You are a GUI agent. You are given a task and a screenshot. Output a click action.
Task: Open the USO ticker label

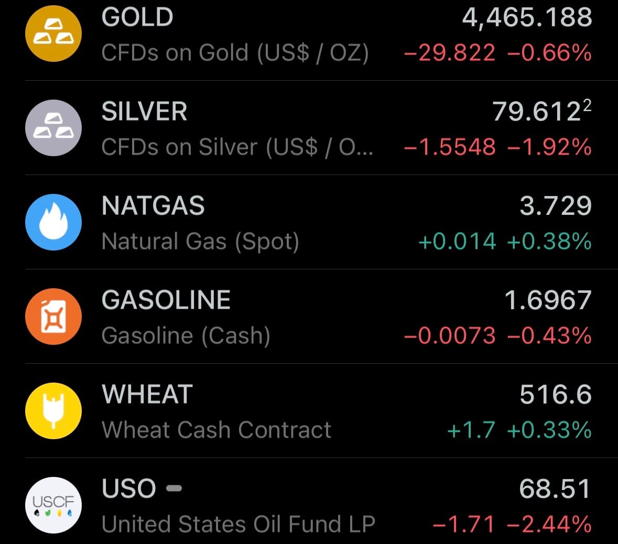pyautogui.click(x=129, y=489)
